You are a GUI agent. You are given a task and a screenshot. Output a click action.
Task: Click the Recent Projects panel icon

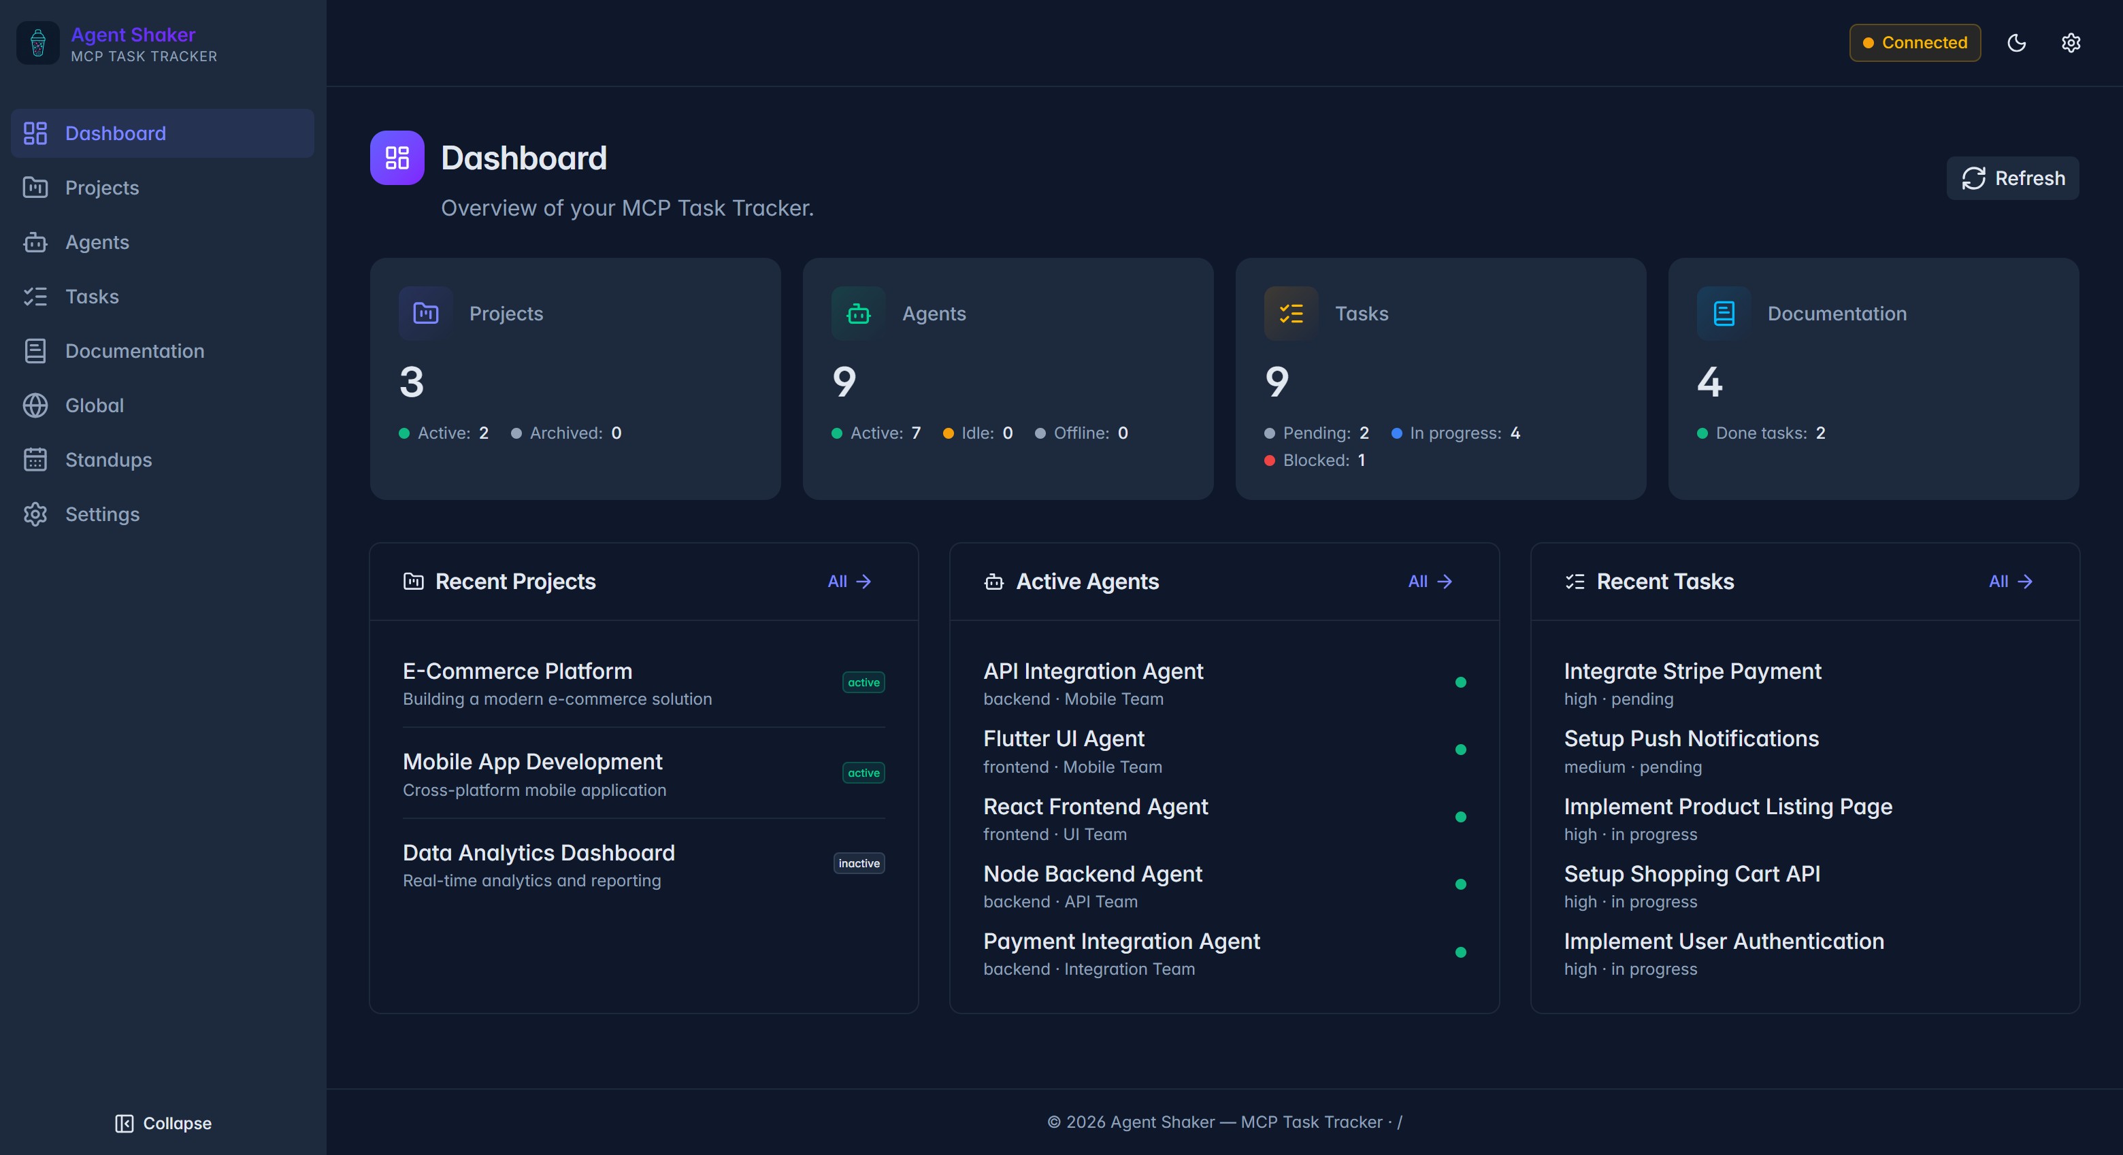413,582
